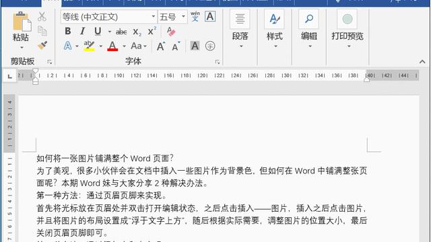
Task: Click the Paste clipboard icon
Action: (22, 22)
